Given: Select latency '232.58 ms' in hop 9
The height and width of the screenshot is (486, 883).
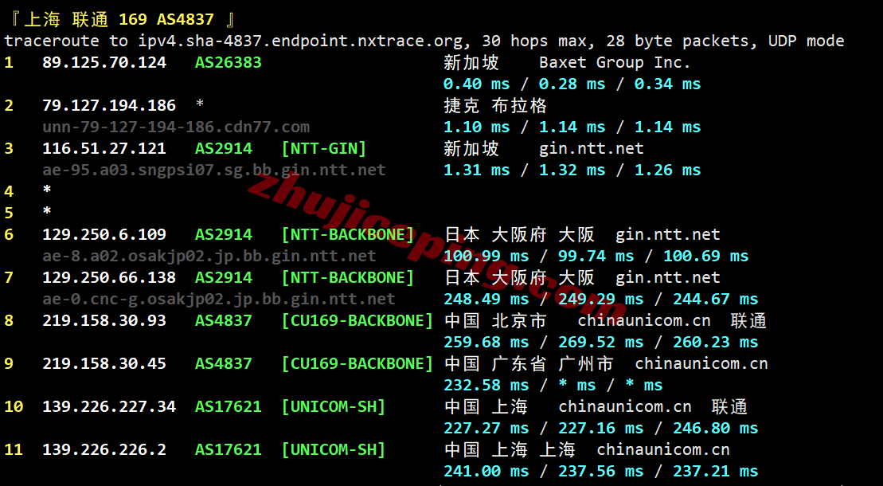Looking at the screenshot, I should (x=486, y=385).
